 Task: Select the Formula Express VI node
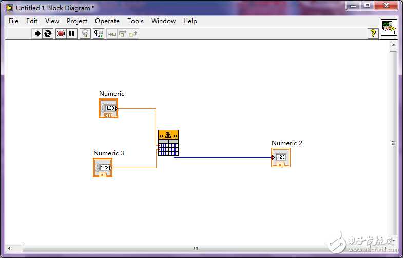pos(168,143)
